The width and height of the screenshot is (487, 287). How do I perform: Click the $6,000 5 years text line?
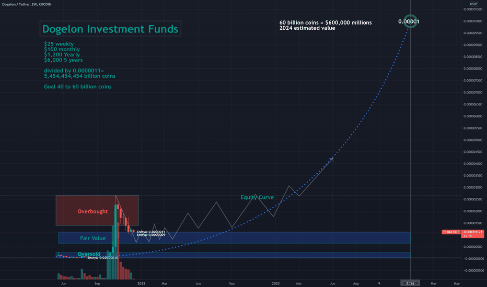(63, 60)
